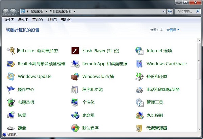203x139 pixels.
Task: Click the control panel icon in address bar
Action: [23, 11]
